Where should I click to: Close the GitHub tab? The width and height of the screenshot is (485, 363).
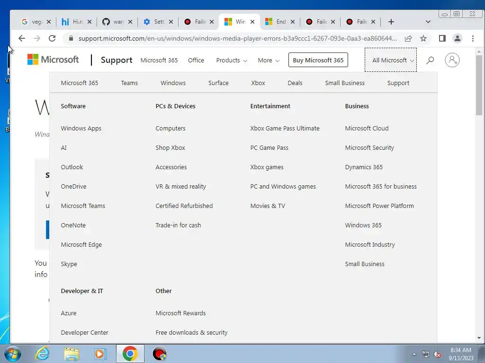coord(130,22)
